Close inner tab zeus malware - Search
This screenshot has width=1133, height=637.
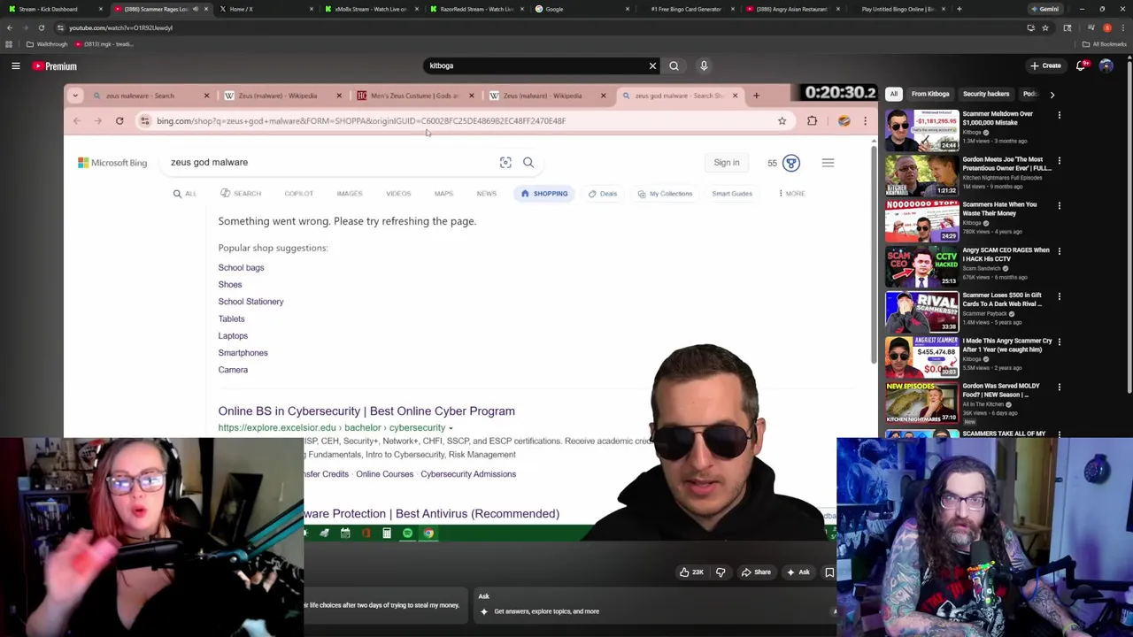click(x=206, y=96)
